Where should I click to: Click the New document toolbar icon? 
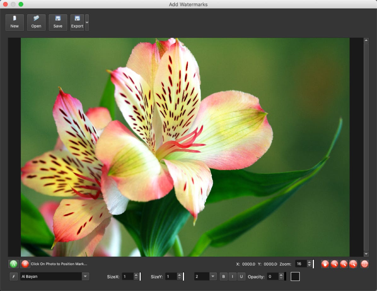(14, 22)
